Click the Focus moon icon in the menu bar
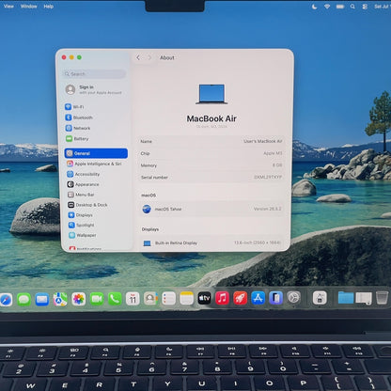391x391 pixels. pyautogui.click(x=314, y=7)
